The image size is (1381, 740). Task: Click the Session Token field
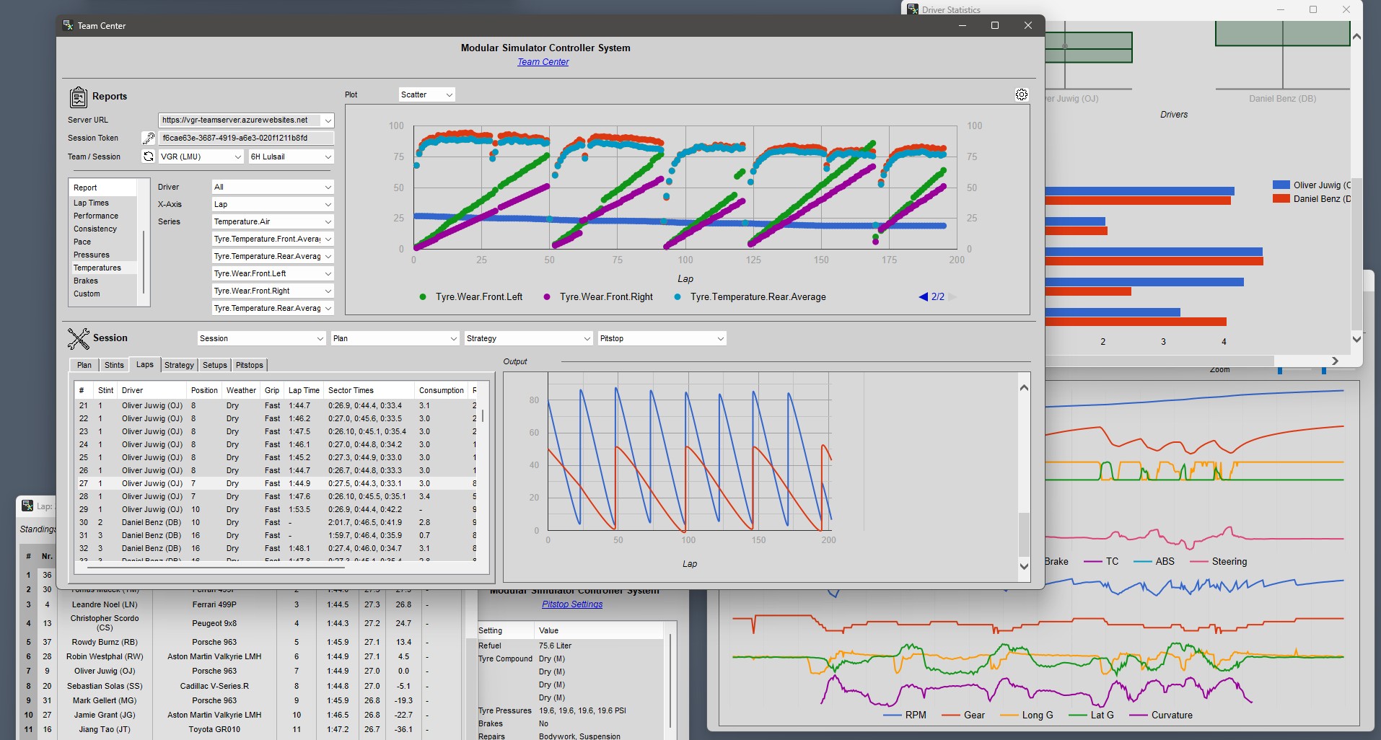pos(245,138)
